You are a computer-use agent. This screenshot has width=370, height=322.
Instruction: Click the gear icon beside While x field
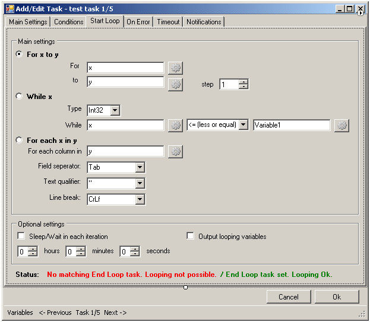click(x=175, y=125)
